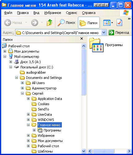
Task: Select Рабочий стол at tree root
Action: pyautogui.click(x=19, y=46)
